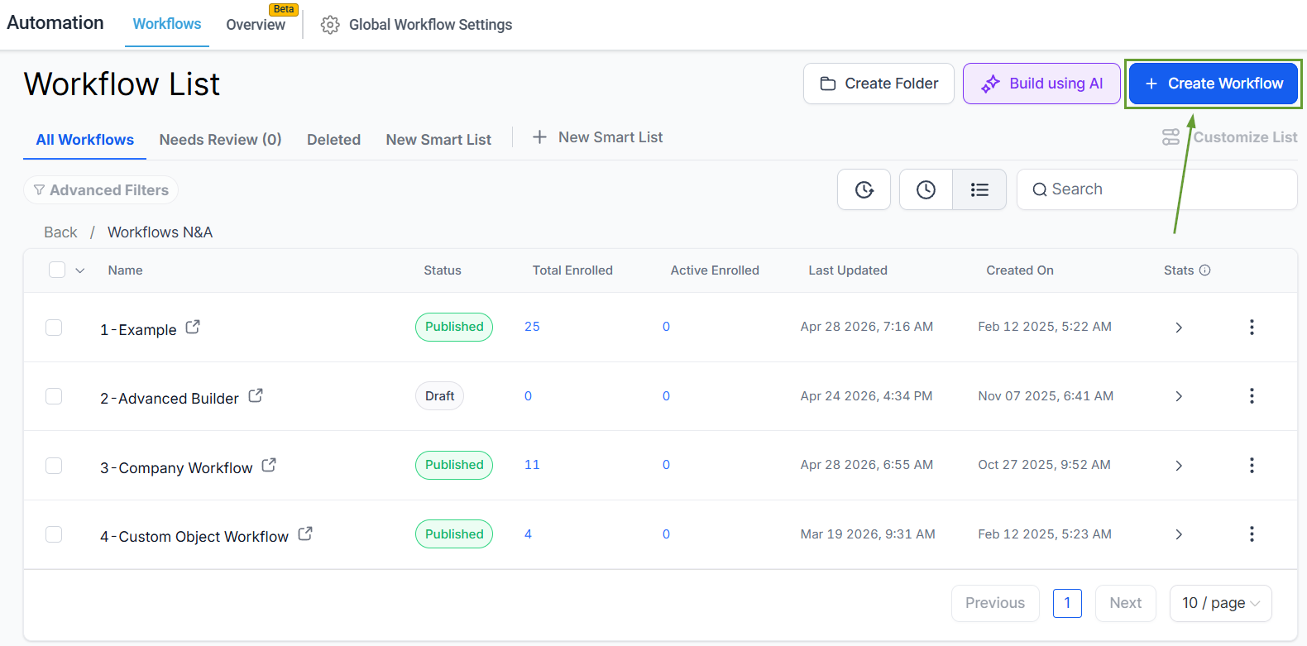Click the funnel icon in Advanced Filters
This screenshot has width=1307, height=646.
[39, 190]
